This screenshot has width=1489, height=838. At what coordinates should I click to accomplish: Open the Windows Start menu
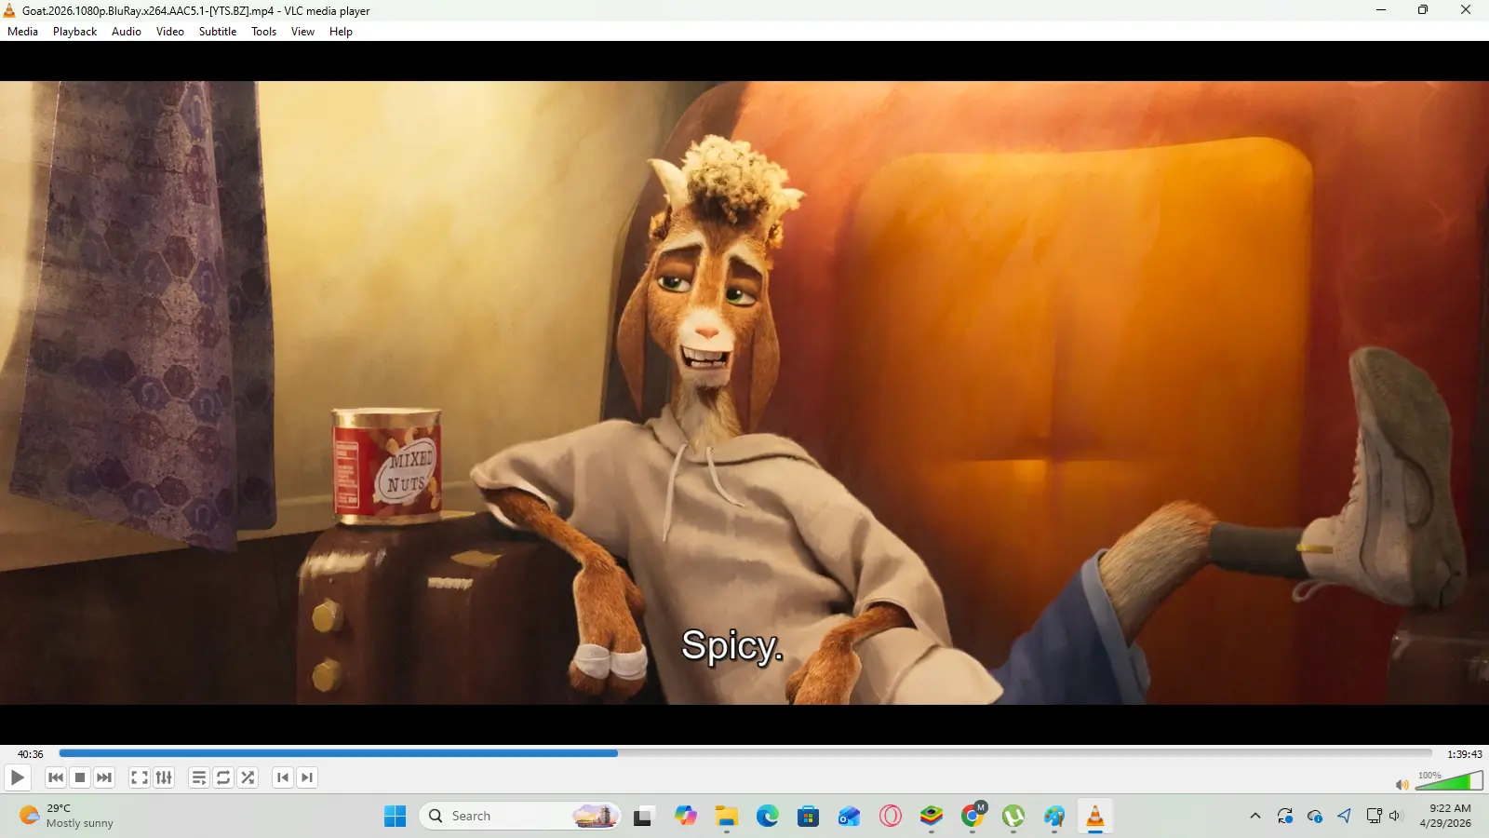pos(395,817)
